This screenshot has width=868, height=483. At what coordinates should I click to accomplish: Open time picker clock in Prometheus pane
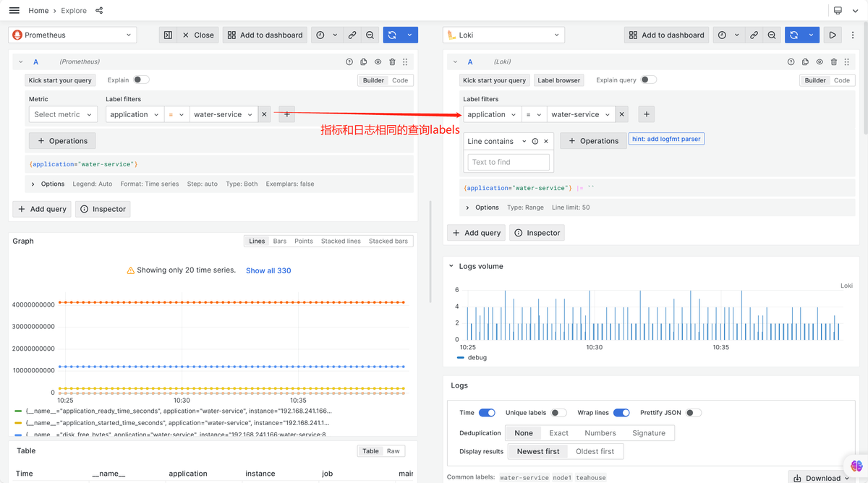coord(320,35)
